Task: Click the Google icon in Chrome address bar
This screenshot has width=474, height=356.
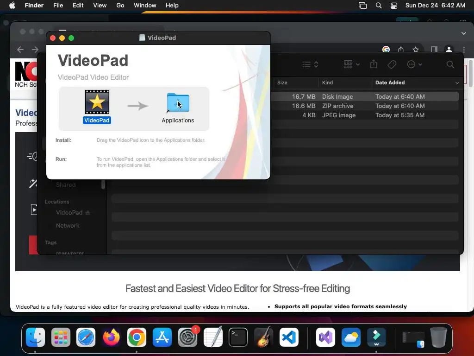Action: [x=386, y=49]
